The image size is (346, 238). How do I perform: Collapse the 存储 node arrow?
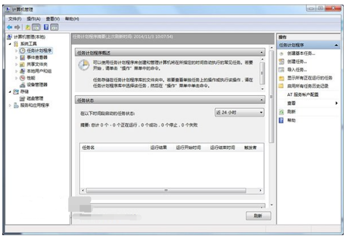coord(10,92)
